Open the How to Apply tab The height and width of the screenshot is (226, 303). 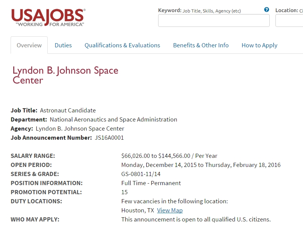pos(259,45)
